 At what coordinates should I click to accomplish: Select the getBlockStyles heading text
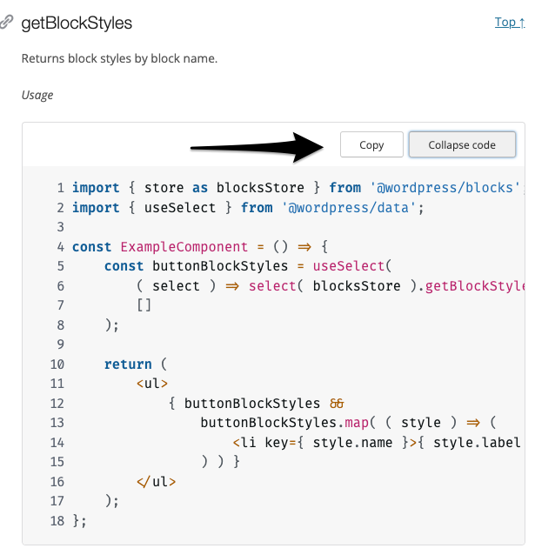point(77,23)
